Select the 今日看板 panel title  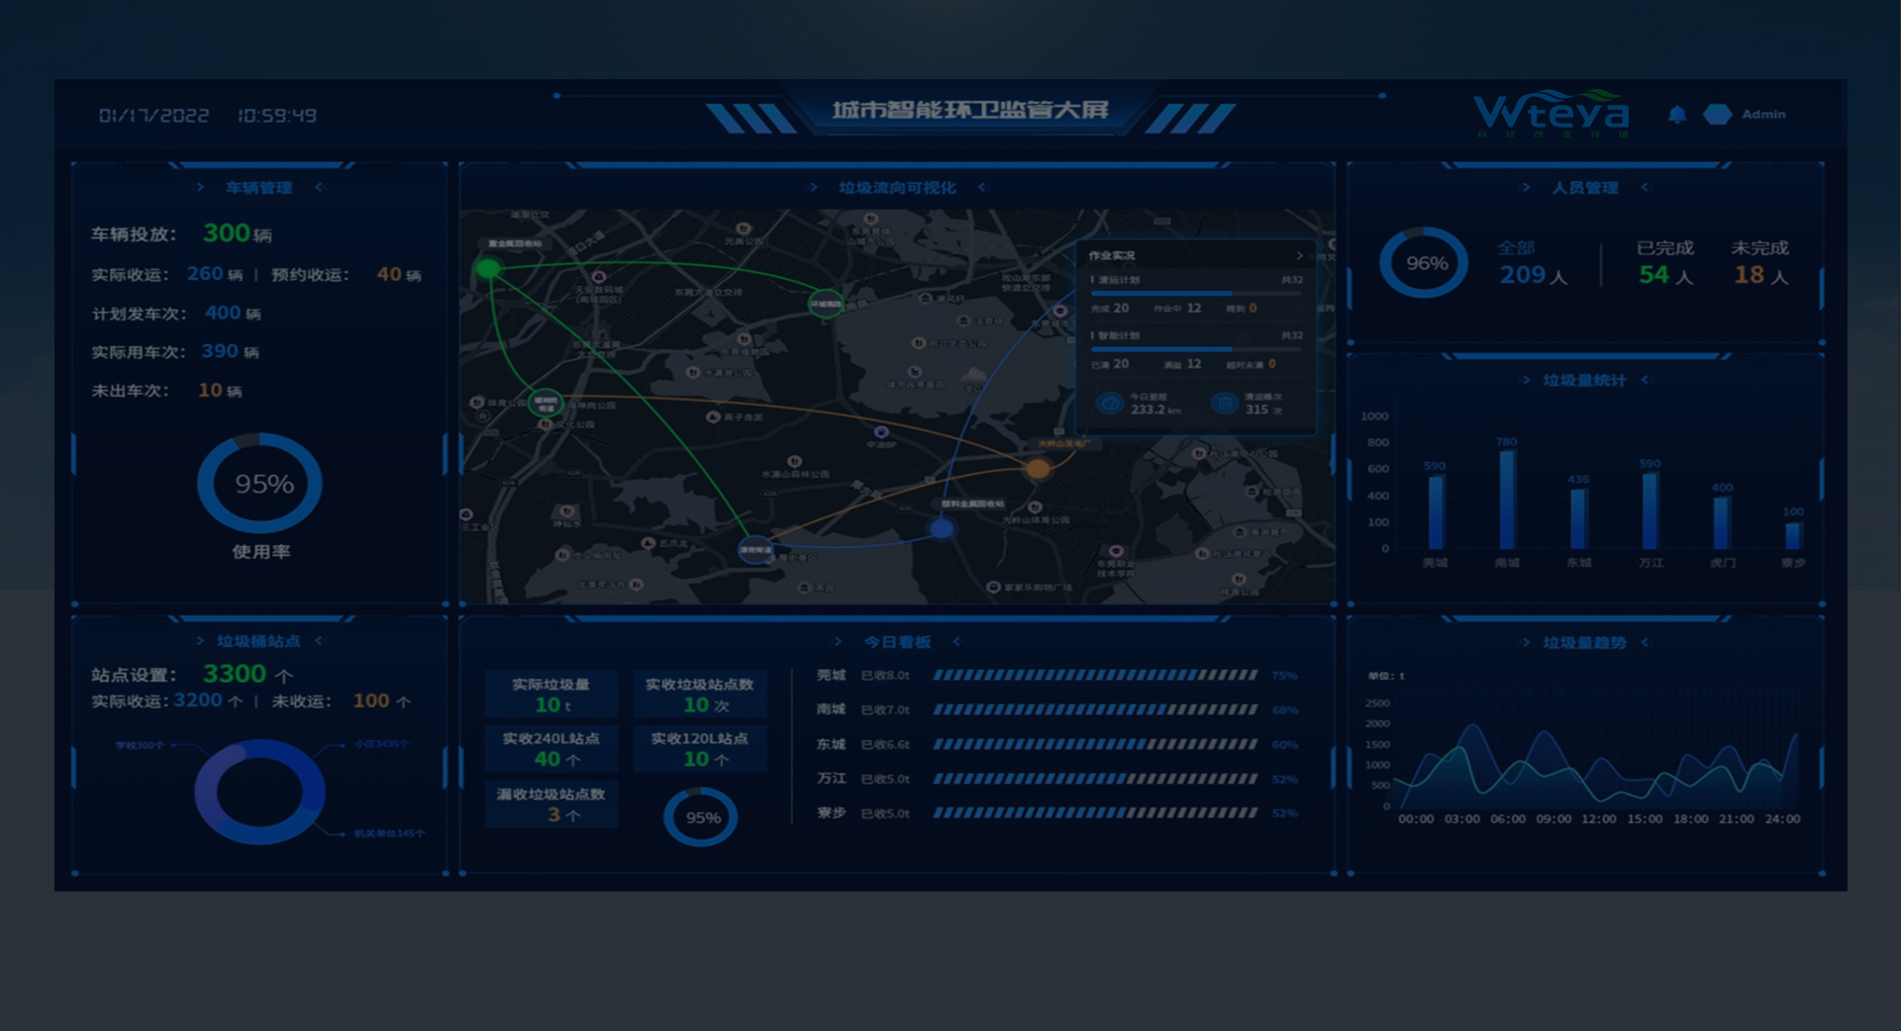(x=897, y=643)
